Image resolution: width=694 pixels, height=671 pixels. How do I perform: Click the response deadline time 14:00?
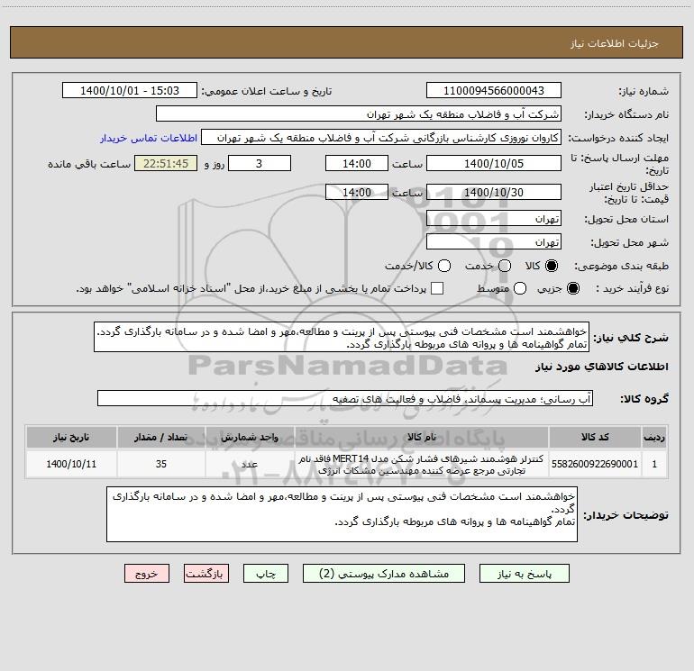click(x=357, y=163)
